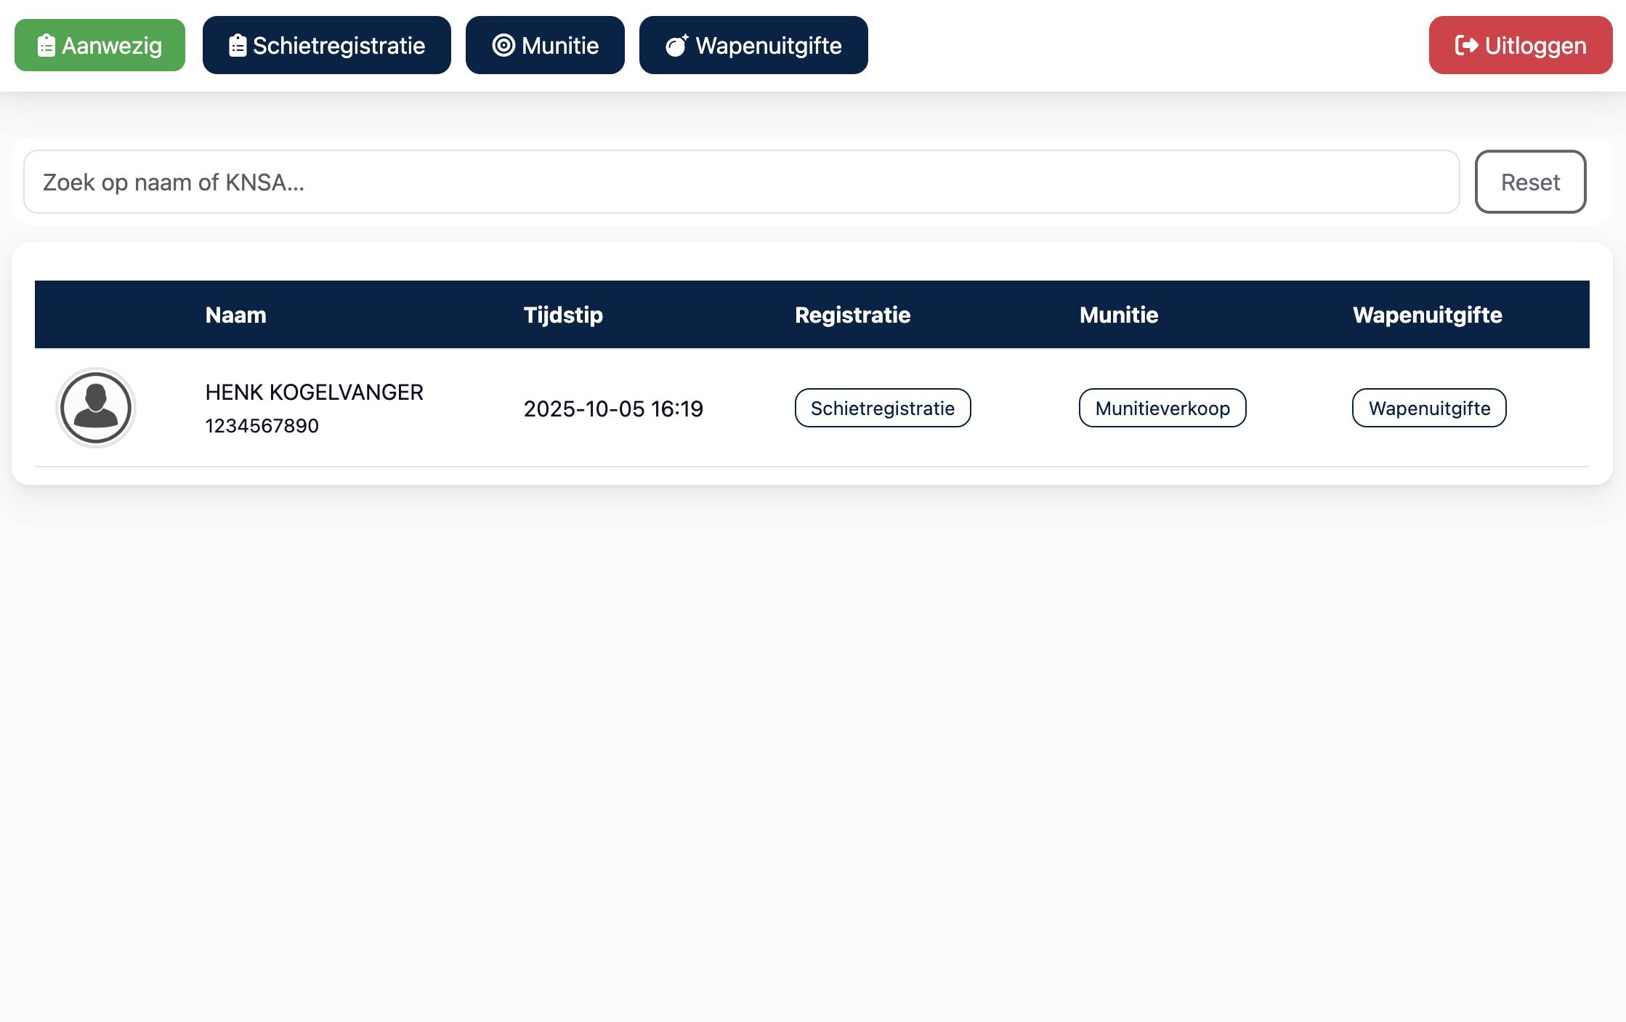The width and height of the screenshot is (1626, 1022).
Task: Click the Munitieverkoop pill button
Action: point(1162,408)
